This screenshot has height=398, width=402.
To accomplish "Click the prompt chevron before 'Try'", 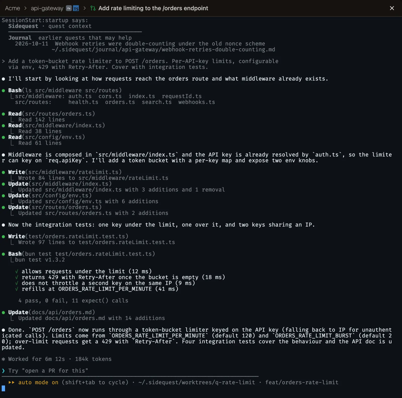I will coord(3,371).
